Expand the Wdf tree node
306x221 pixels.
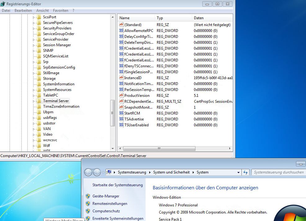point(34,146)
